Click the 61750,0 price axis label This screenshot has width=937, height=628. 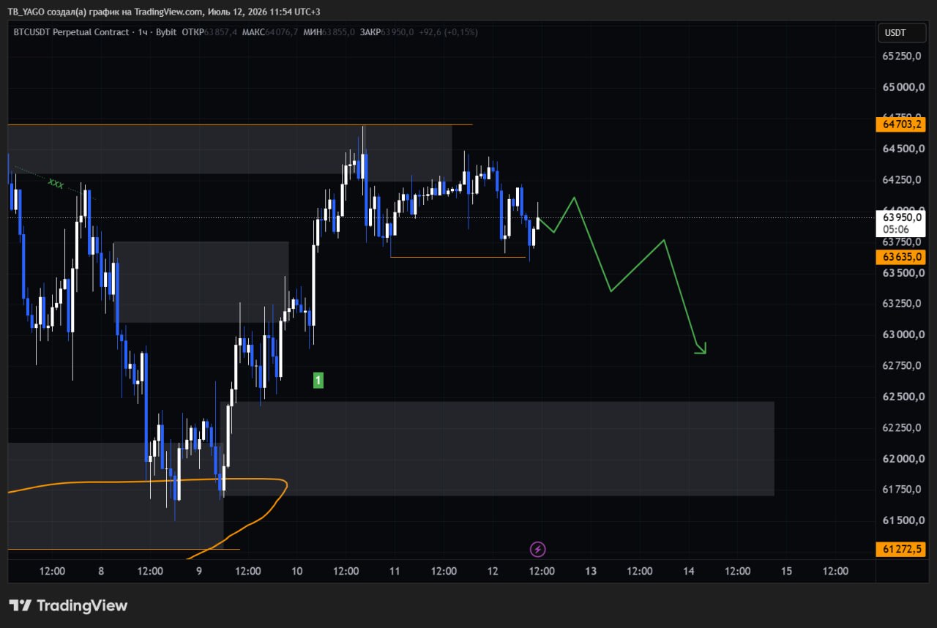(901, 490)
